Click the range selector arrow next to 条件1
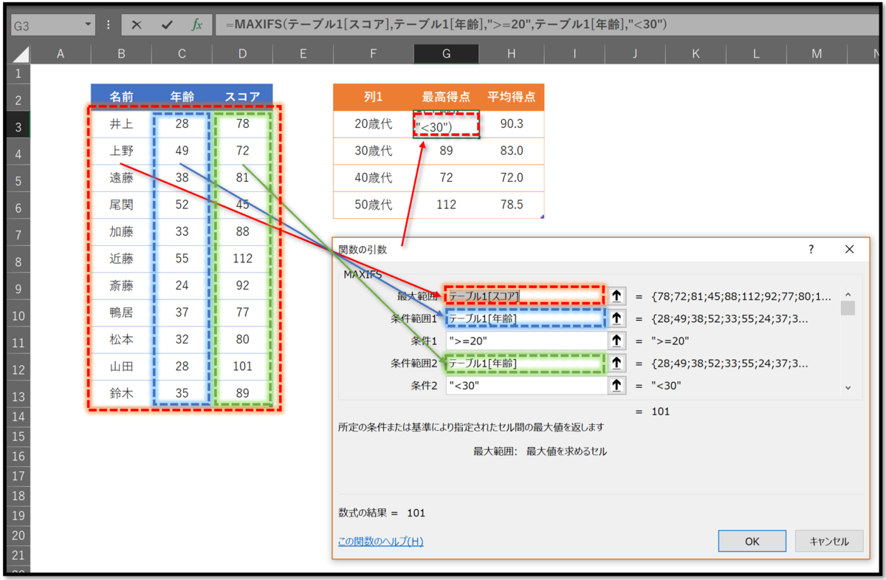The height and width of the screenshot is (580, 886). pos(617,340)
